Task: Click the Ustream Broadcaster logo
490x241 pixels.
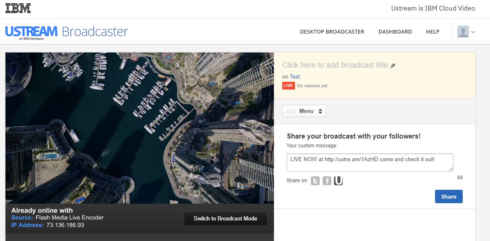Action: 67,32
